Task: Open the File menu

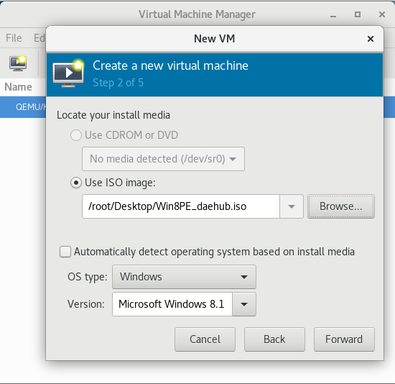Action: (x=14, y=38)
